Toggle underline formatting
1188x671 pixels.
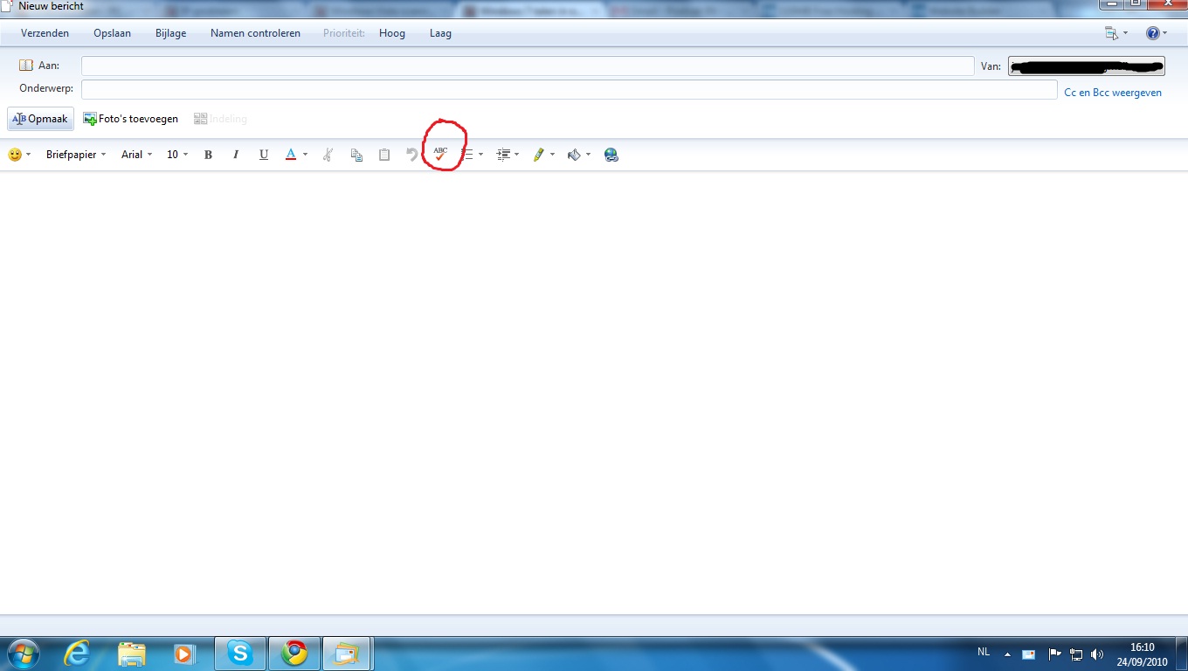click(x=264, y=155)
